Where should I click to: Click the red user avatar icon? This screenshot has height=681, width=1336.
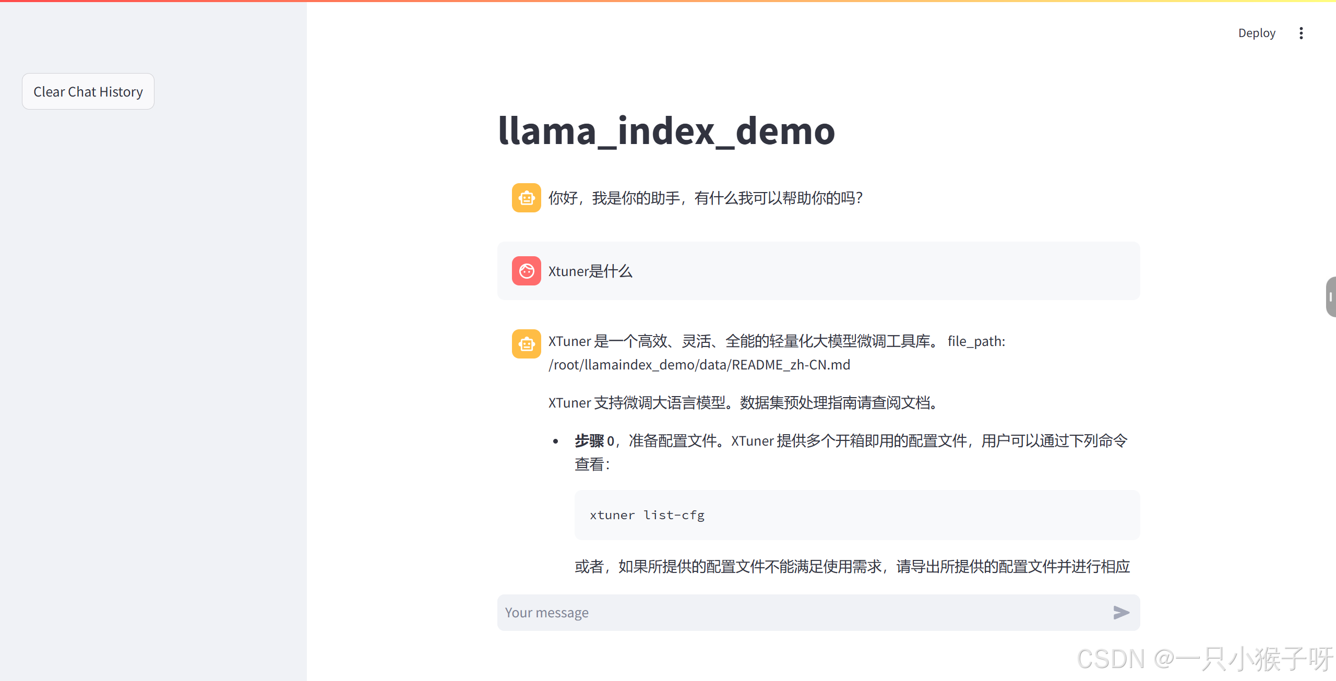526,271
